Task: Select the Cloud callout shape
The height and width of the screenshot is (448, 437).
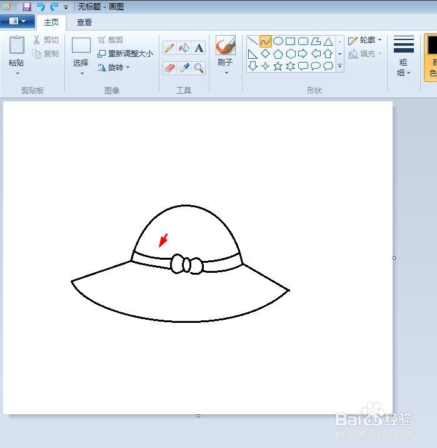Action: pos(328,66)
